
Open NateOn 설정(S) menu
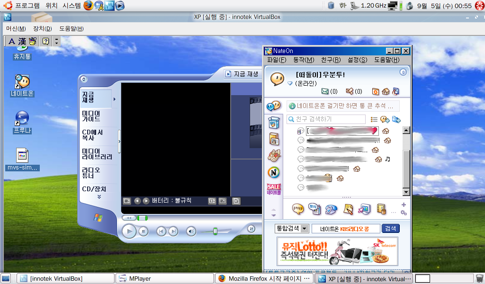point(357,60)
